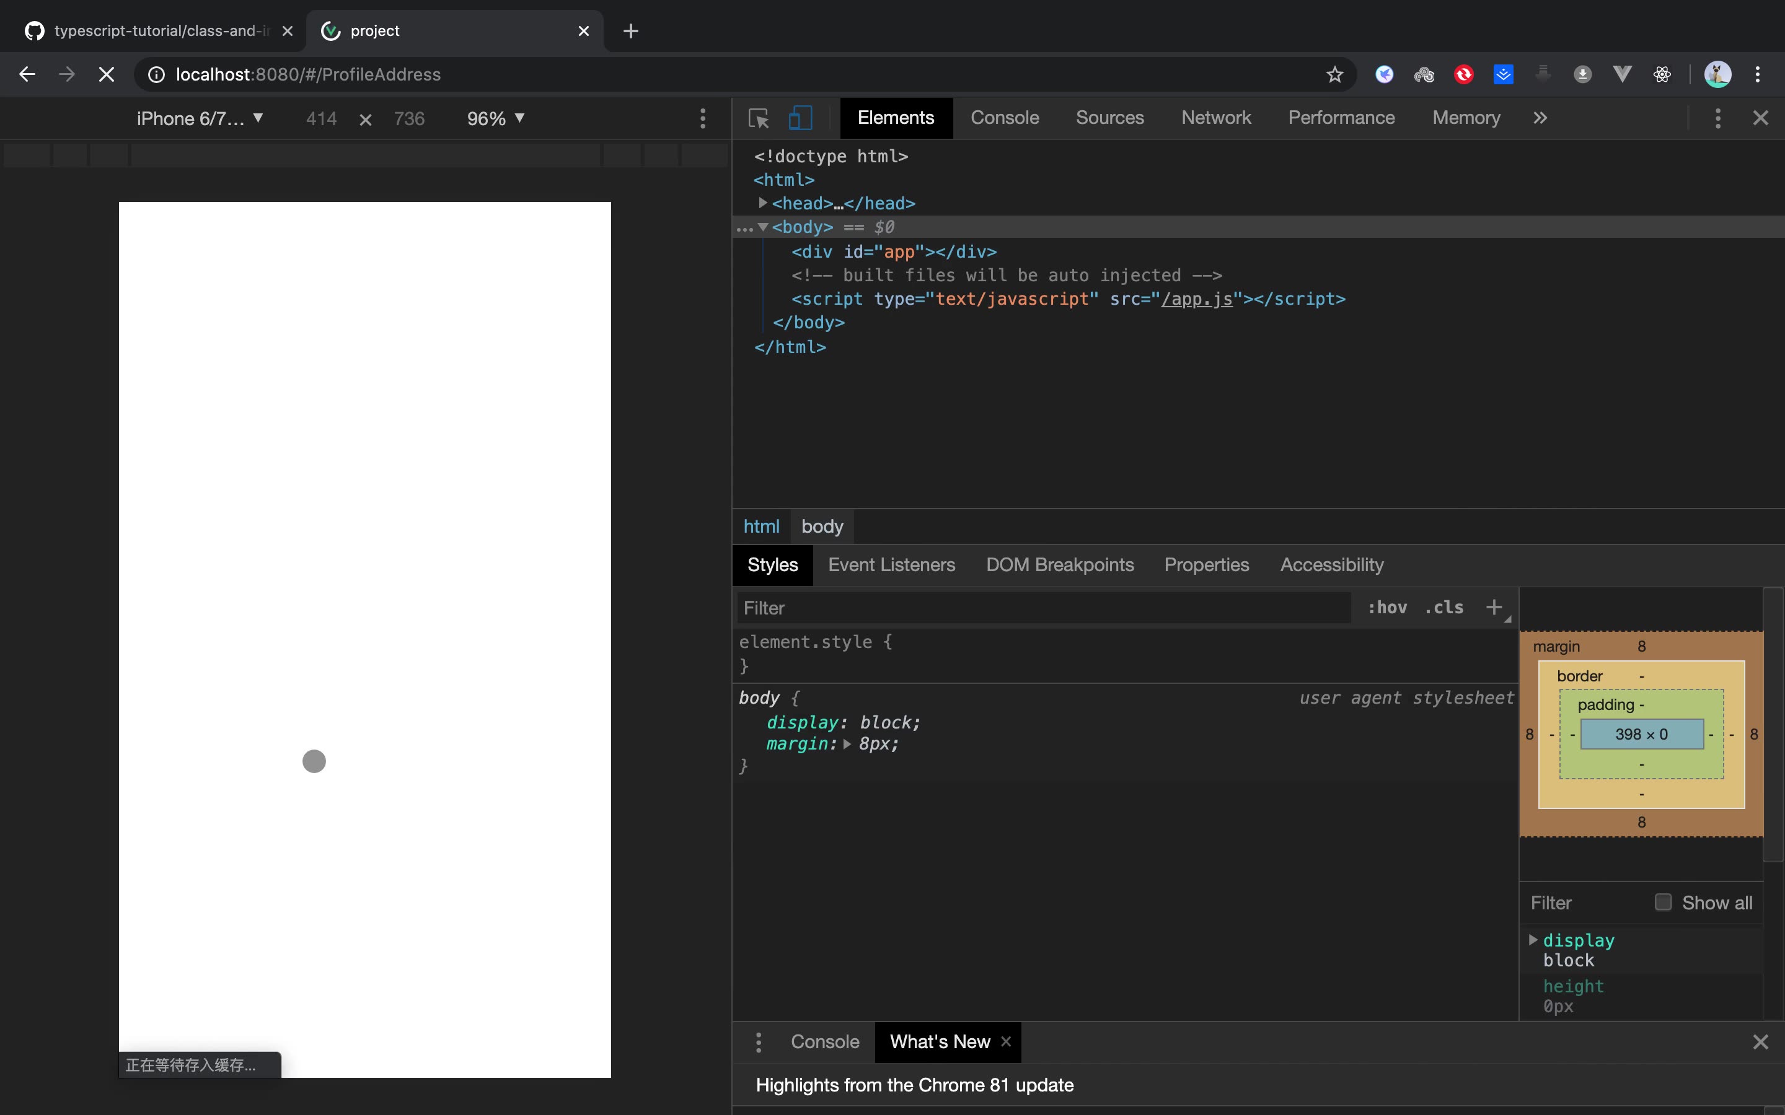Toggle the device toolbar icon
Image resolution: width=1785 pixels, height=1115 pixels.
[x=800, y=118]
